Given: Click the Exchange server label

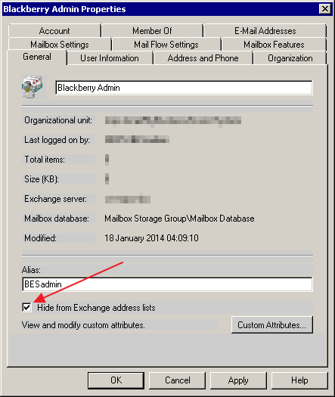Looking at the screenshot, I should point(55,199).
